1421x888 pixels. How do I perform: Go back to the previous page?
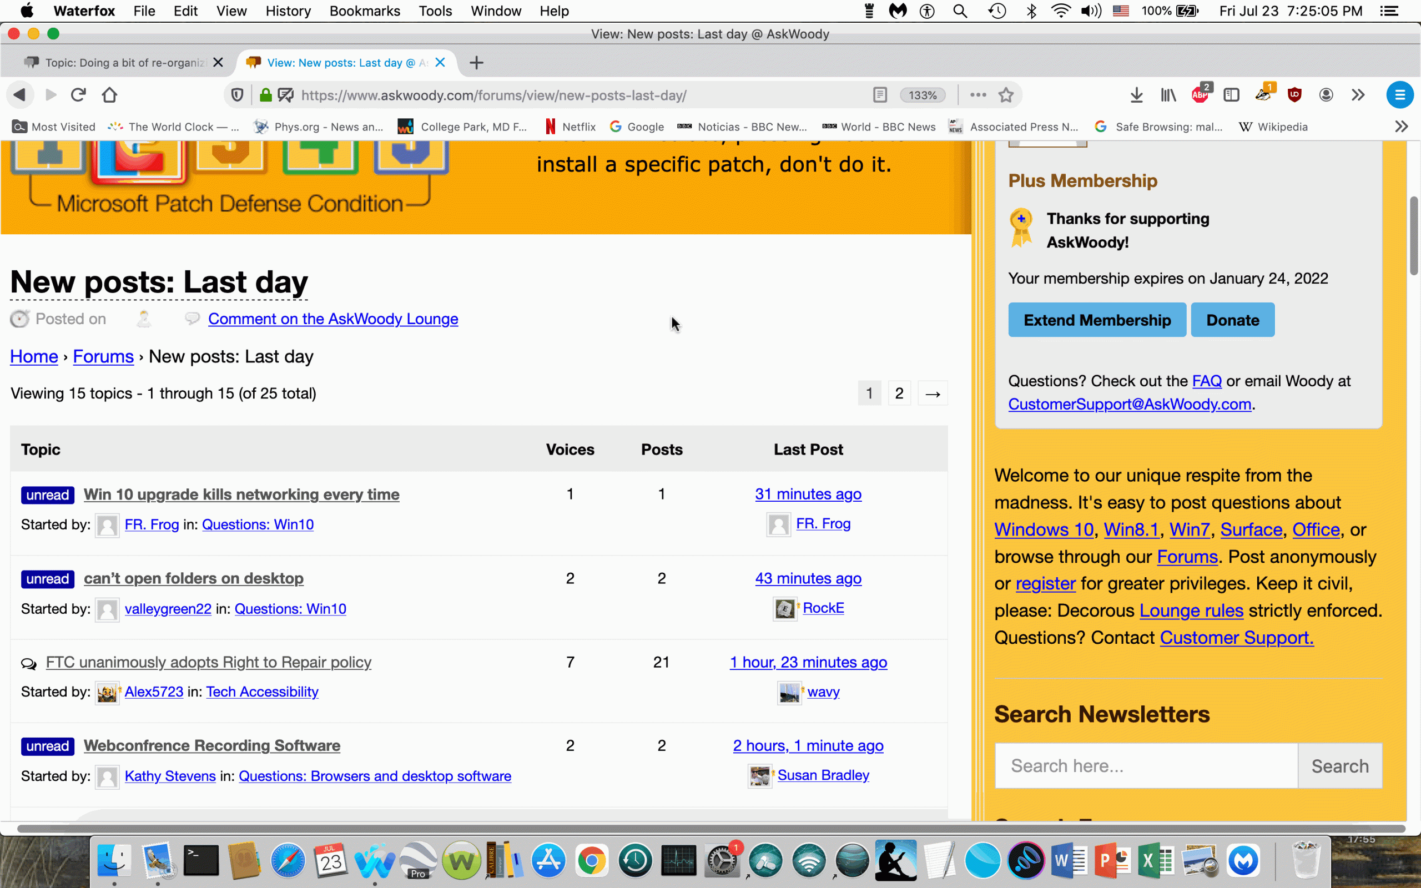pyautogui.click(x=19, y=95)
